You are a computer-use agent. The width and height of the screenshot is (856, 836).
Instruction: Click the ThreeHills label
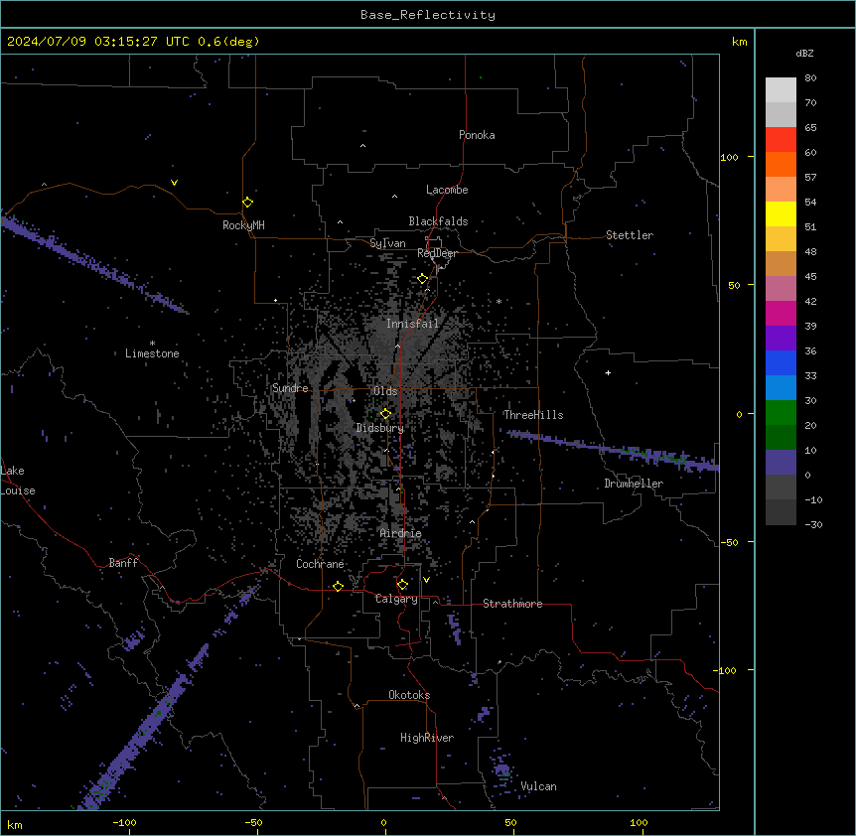tap(533, 415)
